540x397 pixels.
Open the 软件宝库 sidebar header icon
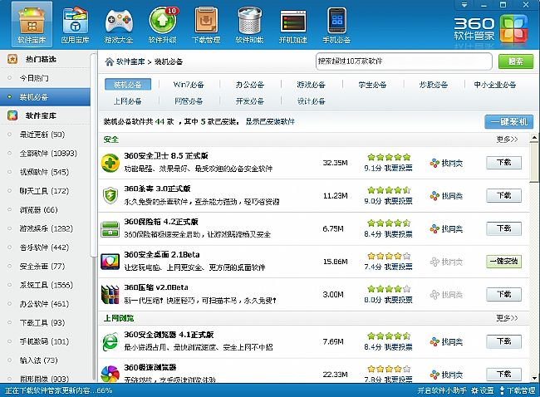click(x=12, y=115)
